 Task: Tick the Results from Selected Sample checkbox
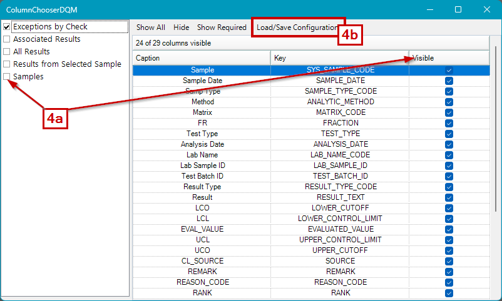[x=7, y=64]
